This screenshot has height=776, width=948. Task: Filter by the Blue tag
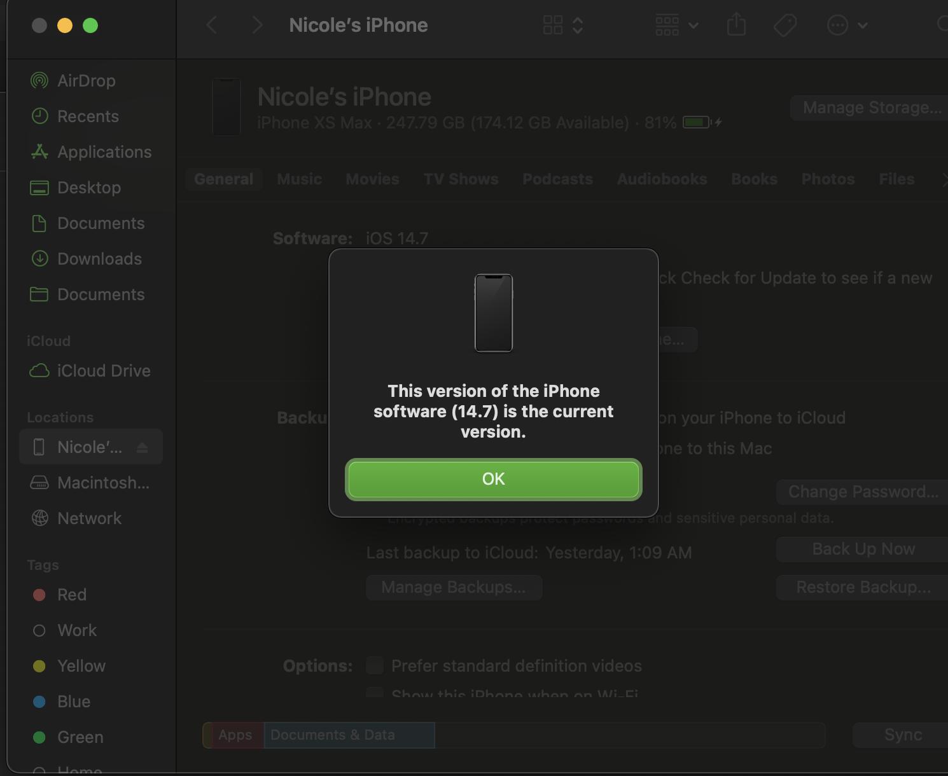pyautogui.click(x=61, y=702)
